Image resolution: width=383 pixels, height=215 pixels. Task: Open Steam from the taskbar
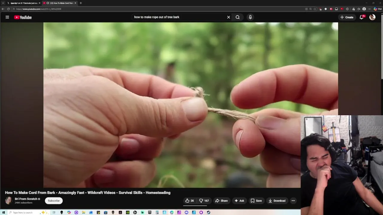[208, 212]
